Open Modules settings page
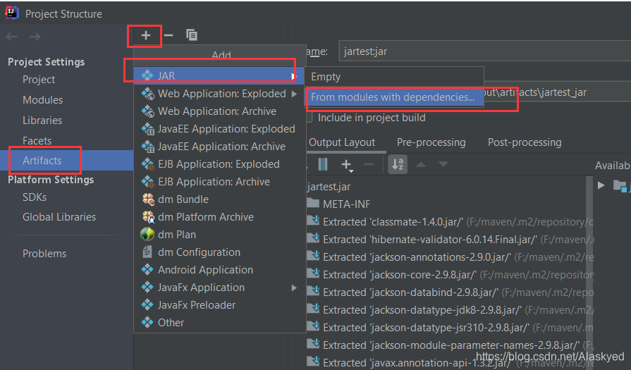 (x=43, y=100)
